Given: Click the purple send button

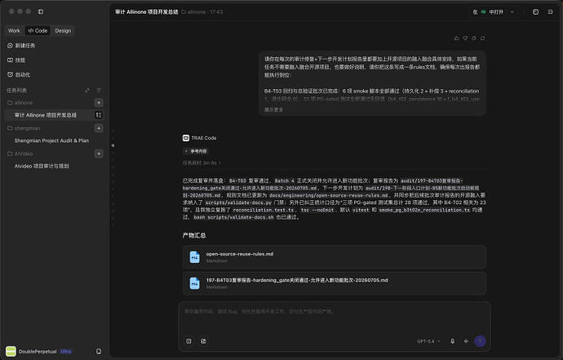Looking at the screenshot, I should [480, 341].
